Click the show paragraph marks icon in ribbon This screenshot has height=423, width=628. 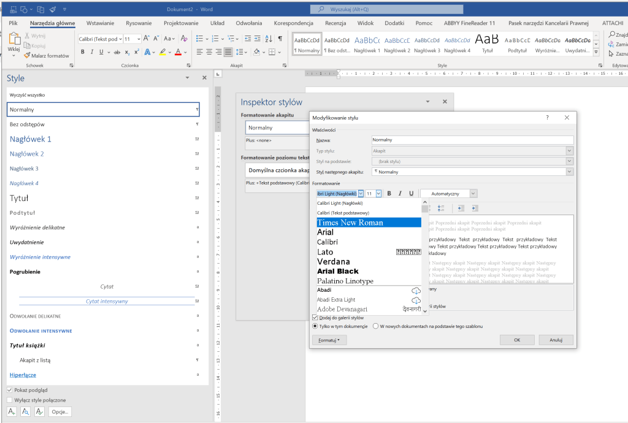[x=280, y=38]
